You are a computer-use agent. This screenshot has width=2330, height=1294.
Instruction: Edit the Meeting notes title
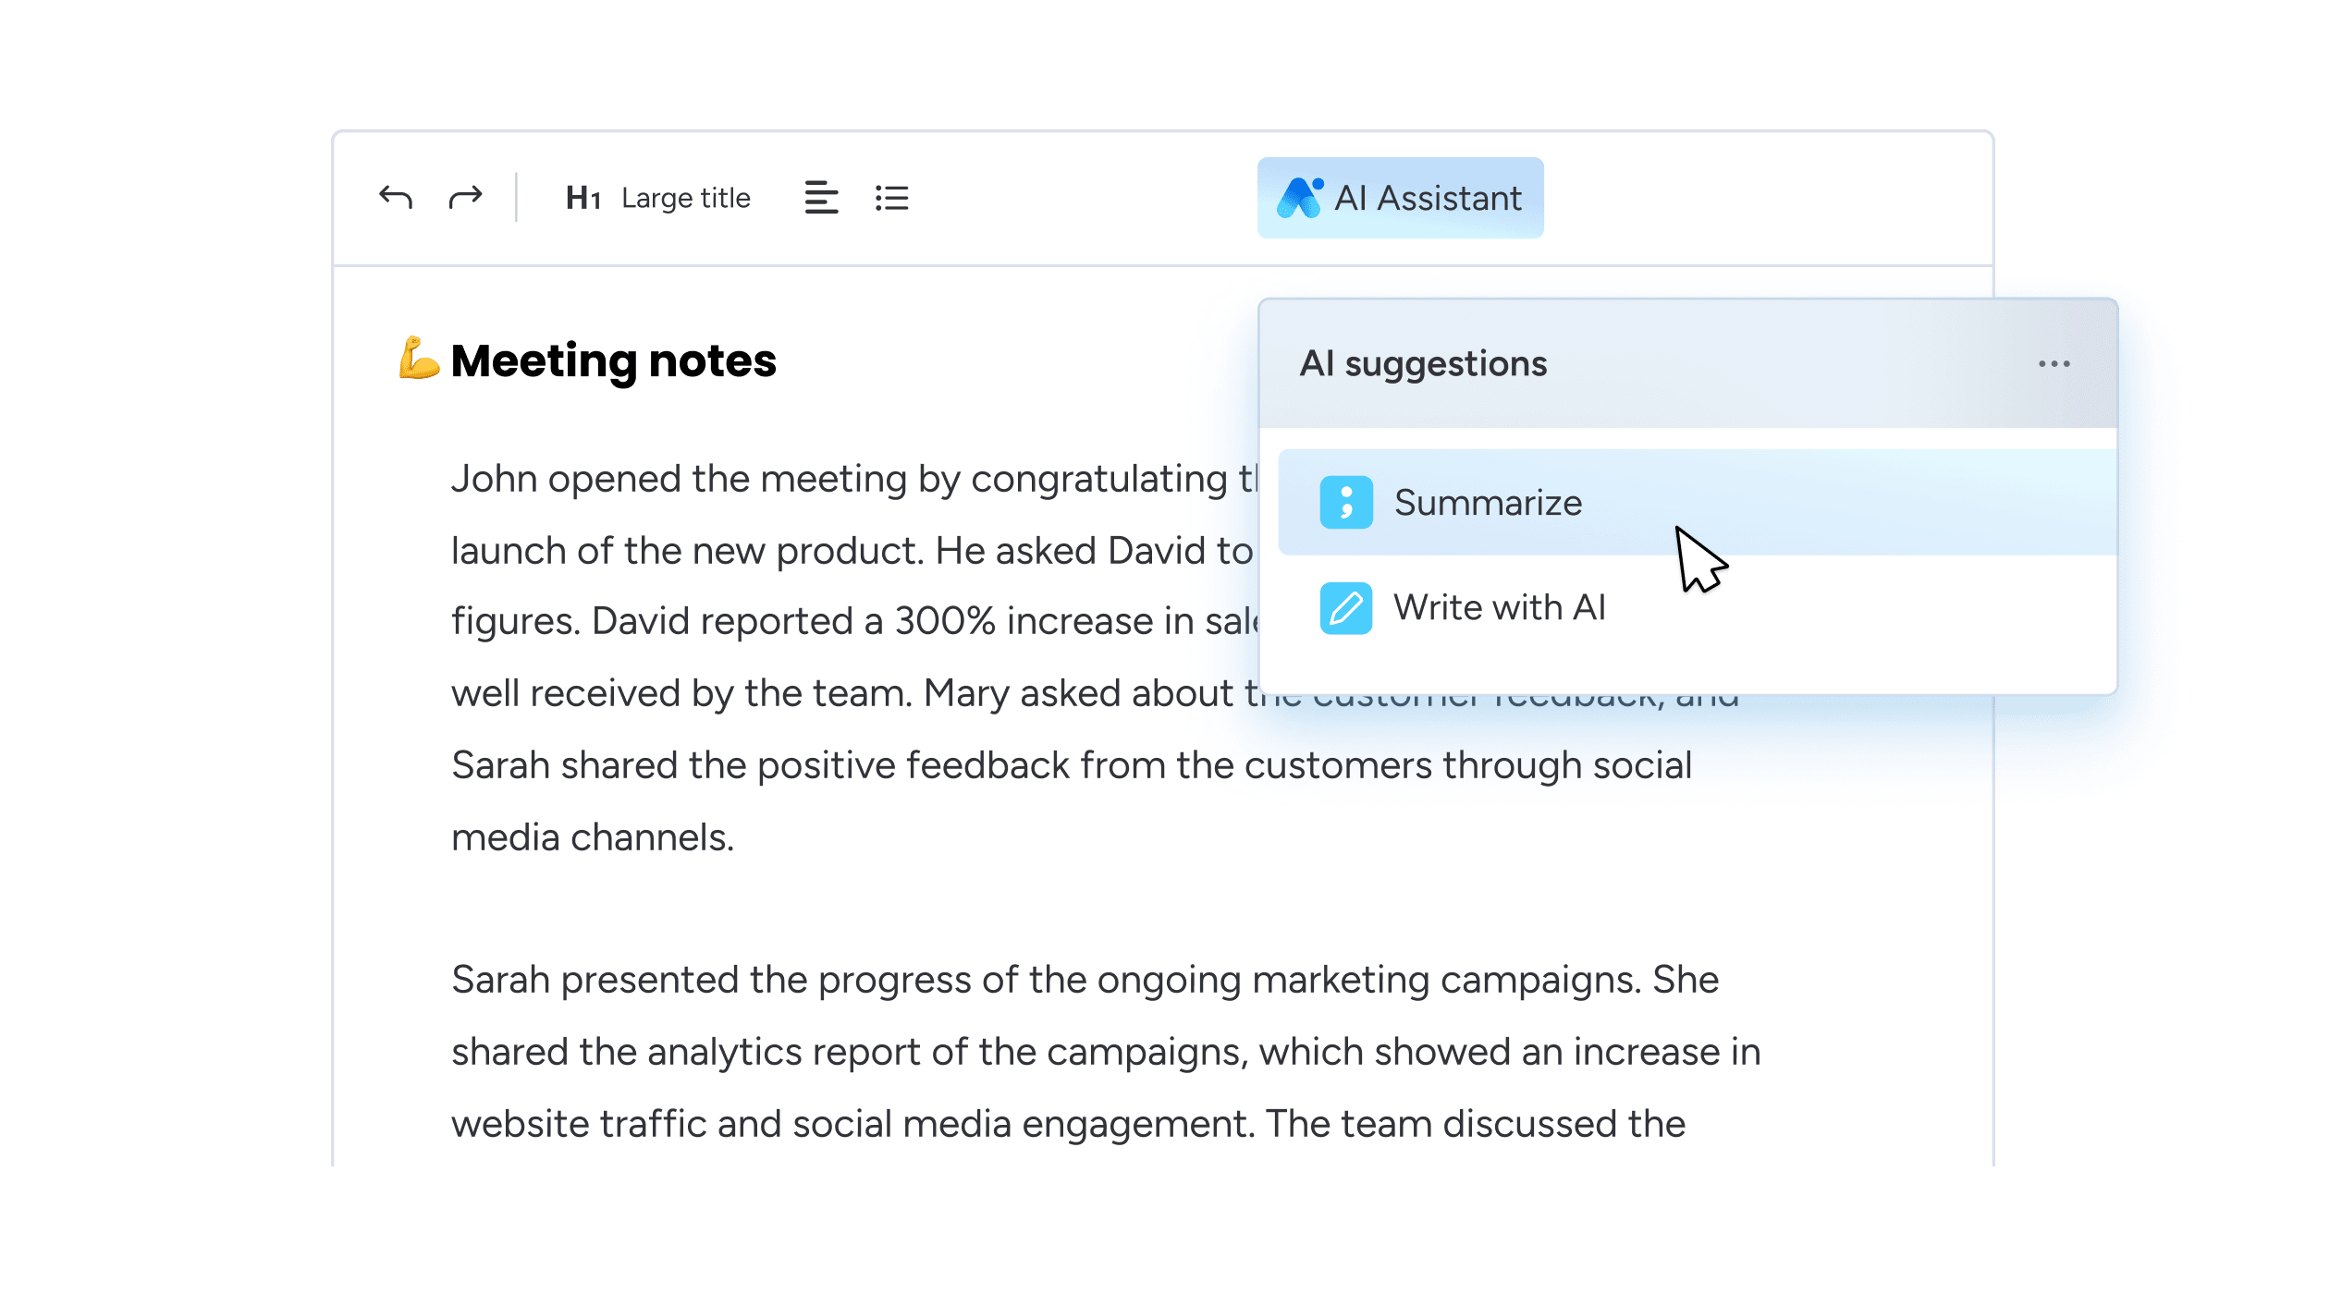[613, 360]
